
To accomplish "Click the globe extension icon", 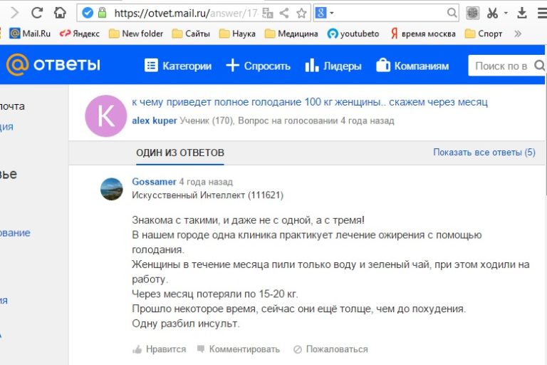I will click(473, 14).
